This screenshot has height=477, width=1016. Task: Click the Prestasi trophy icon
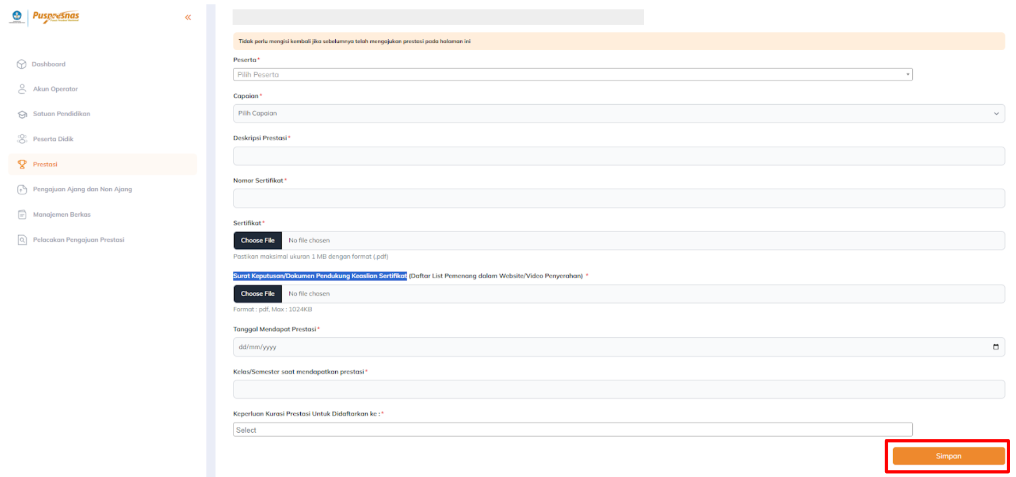tap(22, 164)
